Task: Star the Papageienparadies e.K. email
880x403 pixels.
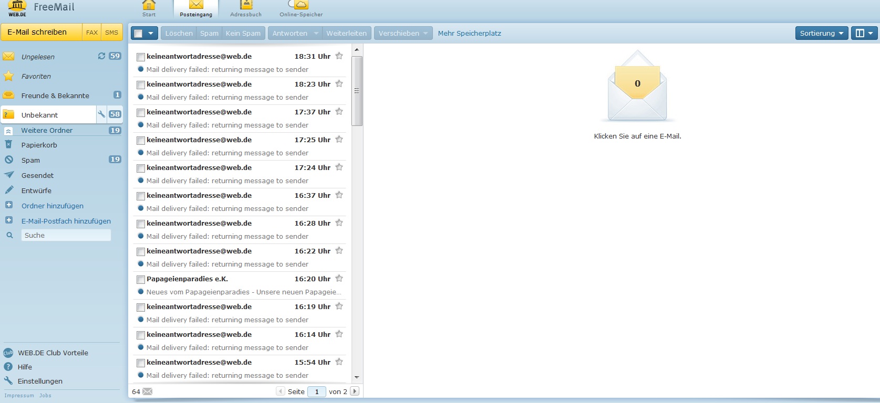Action: click(339, 278)
